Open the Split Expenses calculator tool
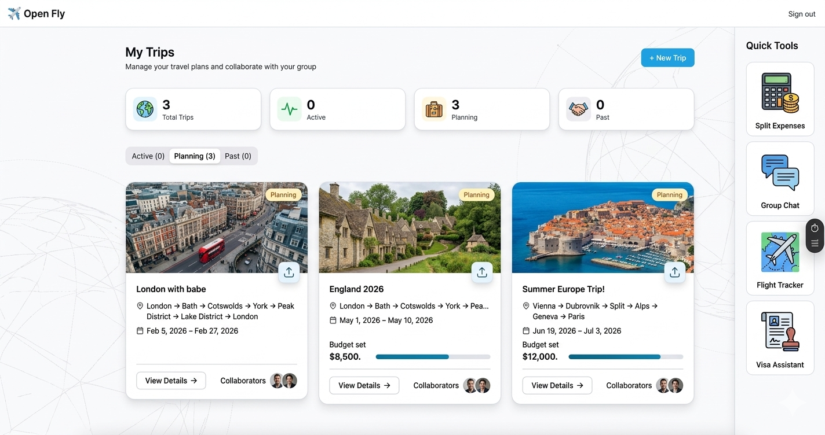 pyautogui.click(x=780, y=99)
